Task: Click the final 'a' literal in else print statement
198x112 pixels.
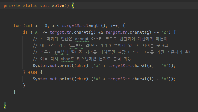Action: (165, 79)
